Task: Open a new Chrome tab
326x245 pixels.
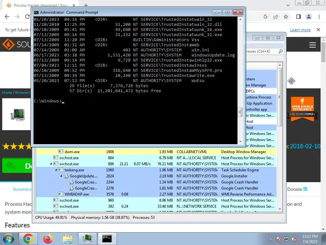Action: [x=86, y=5]
